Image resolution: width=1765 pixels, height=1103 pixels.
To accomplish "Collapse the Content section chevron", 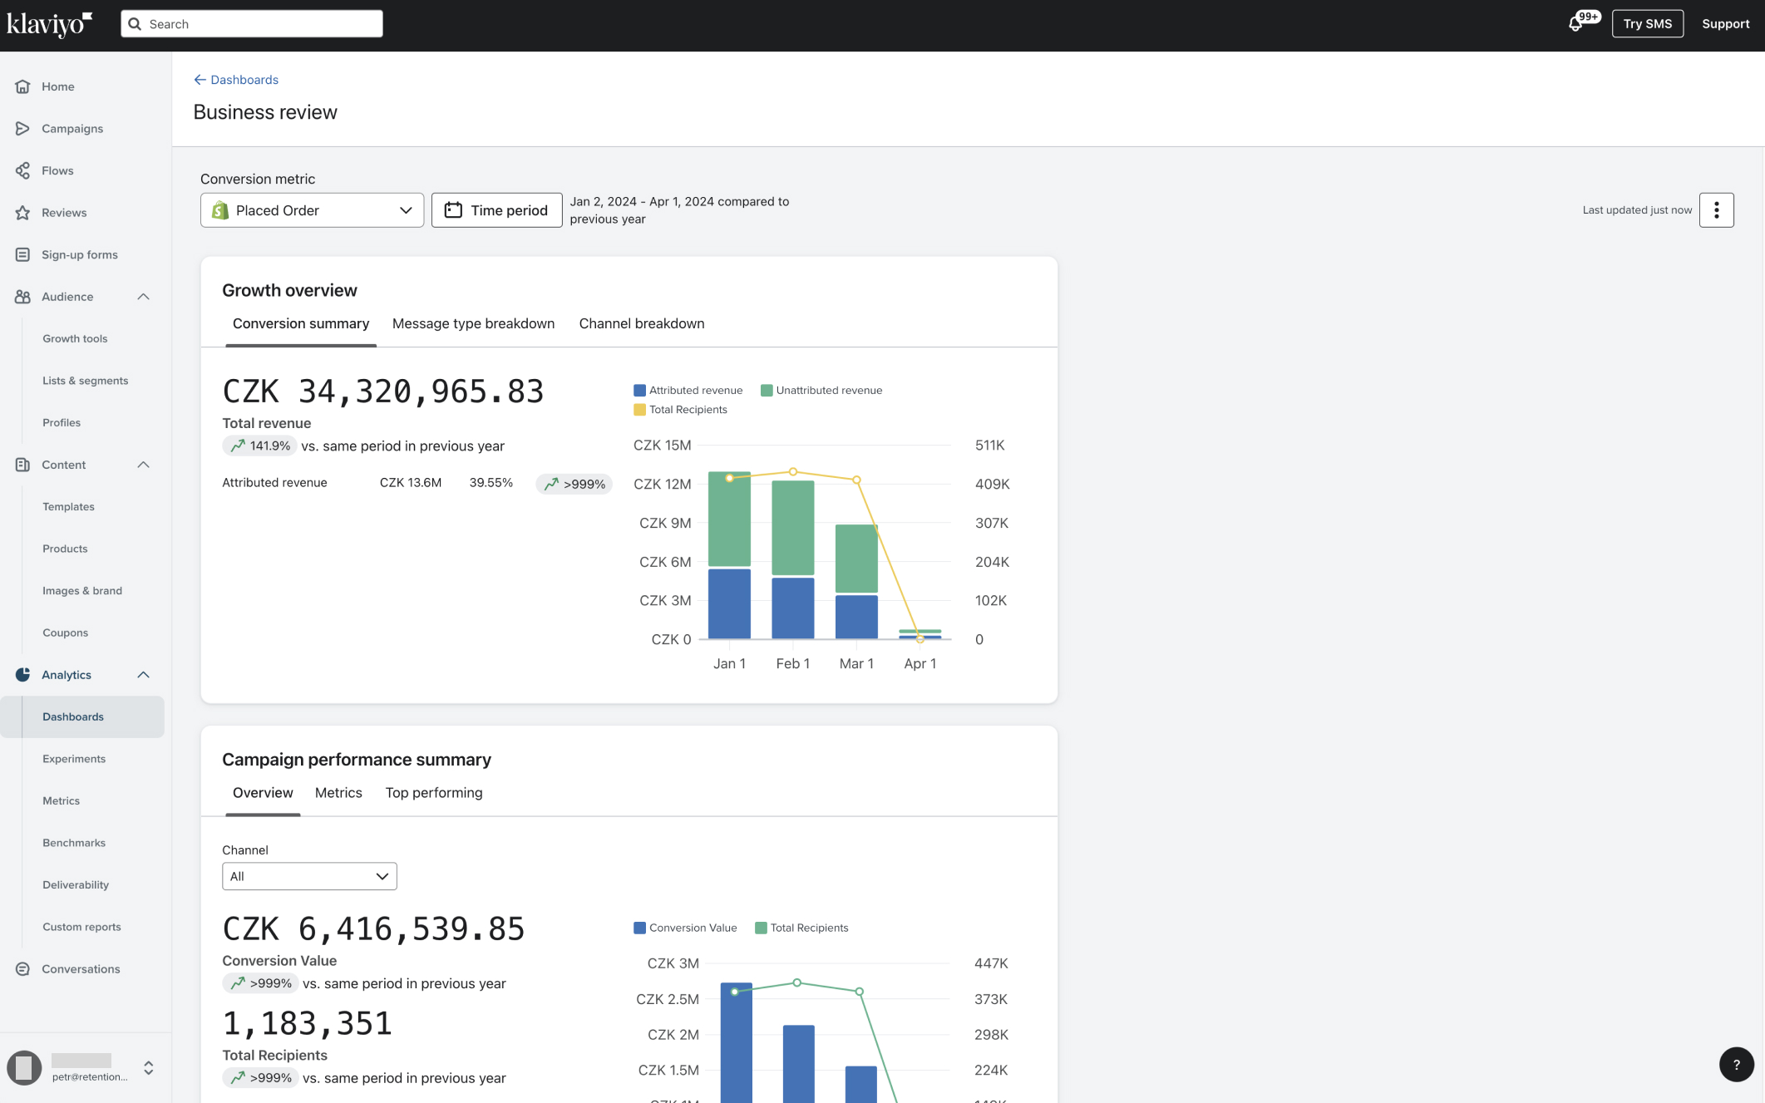I will [x=143, y=465].
